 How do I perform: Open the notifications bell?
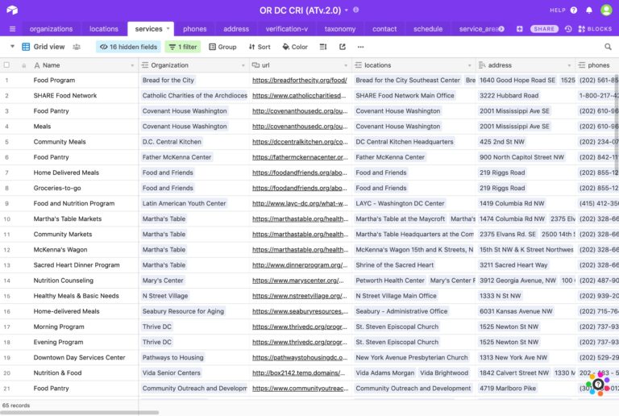coord(589,10)
